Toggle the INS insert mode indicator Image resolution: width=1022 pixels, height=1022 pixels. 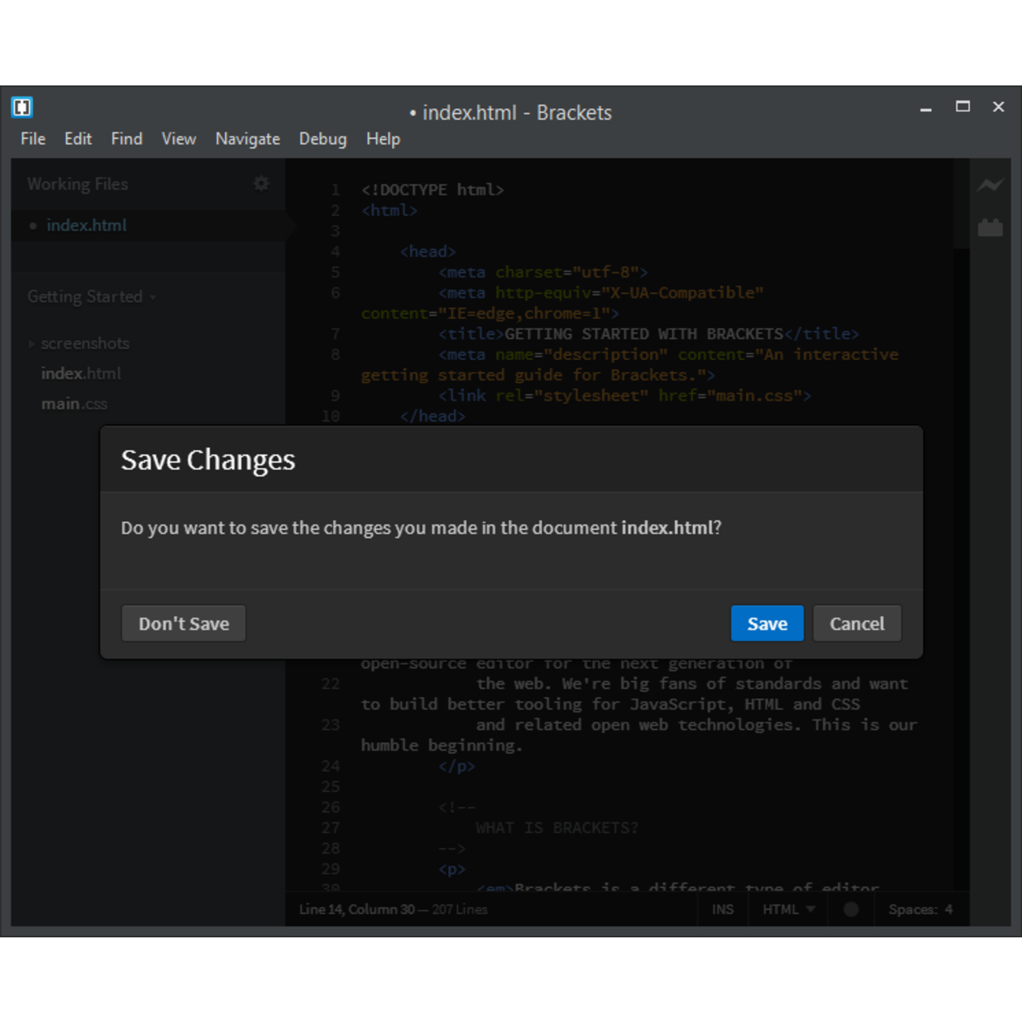click(x=723, y=909)
